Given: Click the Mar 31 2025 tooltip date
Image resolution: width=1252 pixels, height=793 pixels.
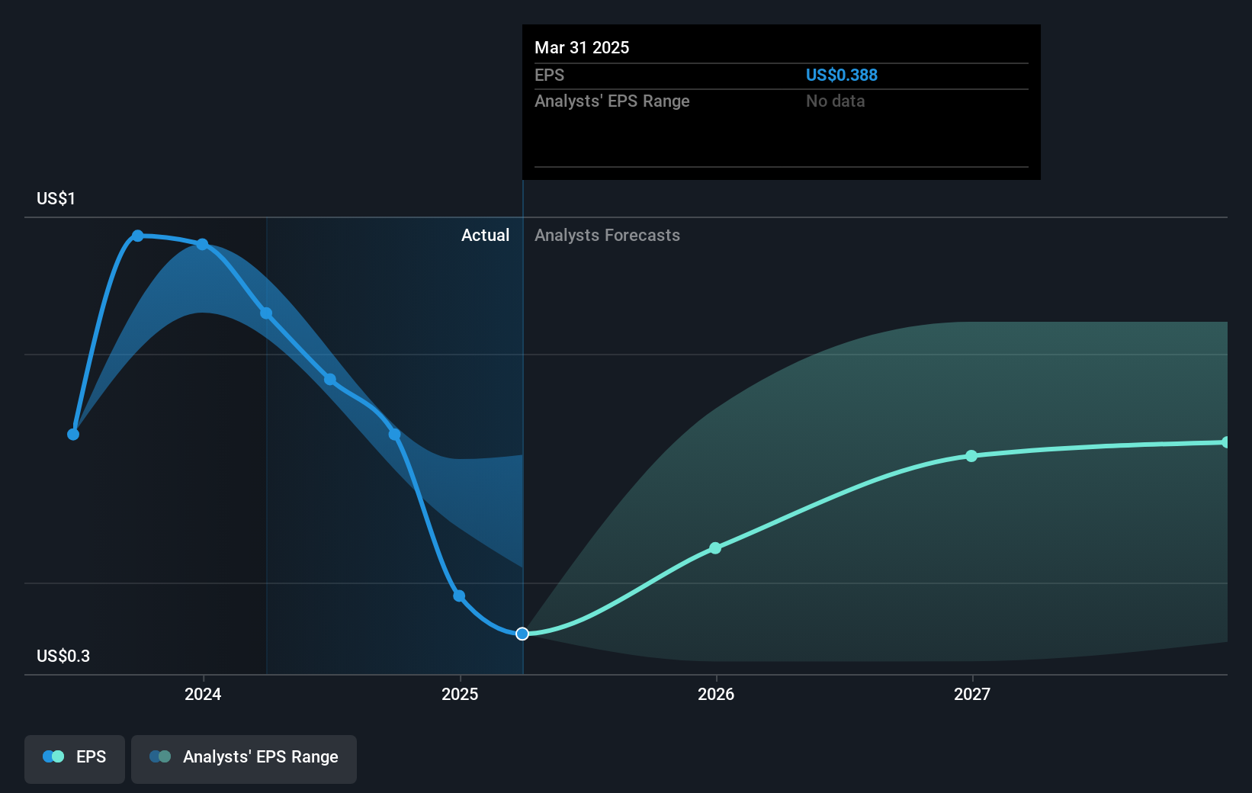Looking at the screenshot, I should point(582,47).
